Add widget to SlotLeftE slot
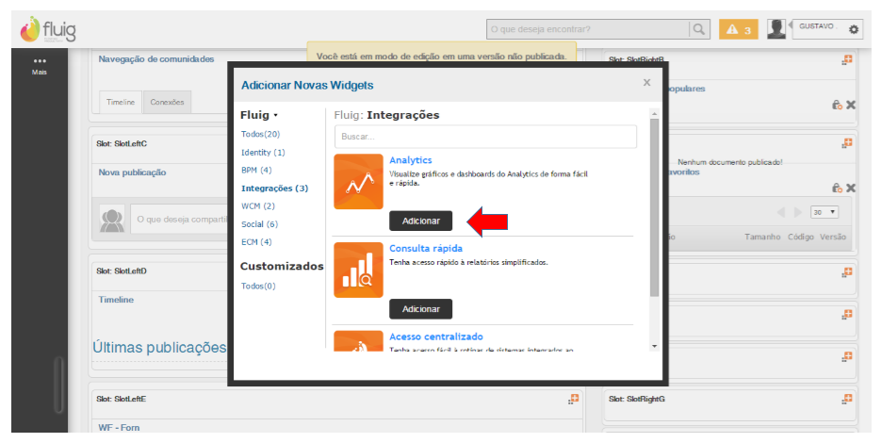This screenshot has width=881, height=443. pyautogui.click(x=573, y=399)
